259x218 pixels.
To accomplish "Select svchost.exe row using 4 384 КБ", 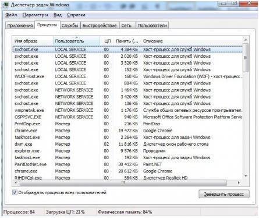I will coord(127,50).
